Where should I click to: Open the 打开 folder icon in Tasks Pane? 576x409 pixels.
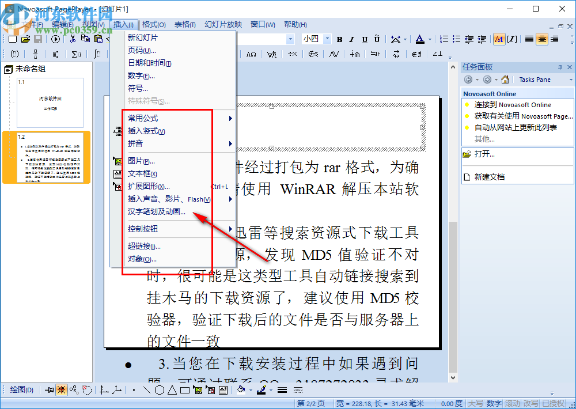tap(468, 154)
